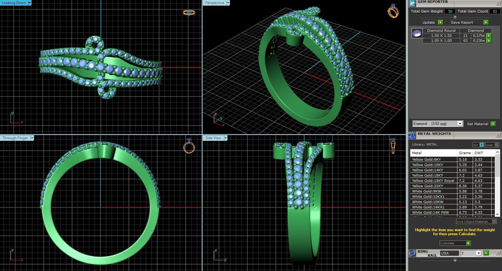Click the Set Material button
502x271 pixels.
[x=477, y=124]
